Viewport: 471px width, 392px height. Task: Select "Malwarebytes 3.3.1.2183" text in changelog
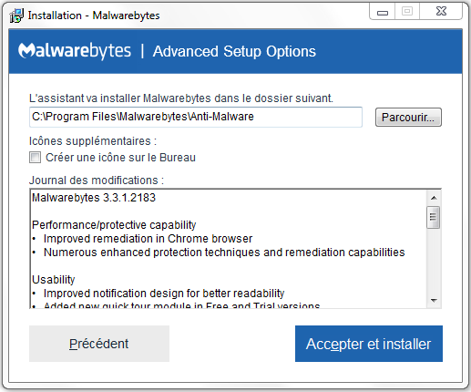pos(94,198)
